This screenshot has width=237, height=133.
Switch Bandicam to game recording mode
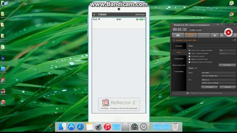coord(178,35)
